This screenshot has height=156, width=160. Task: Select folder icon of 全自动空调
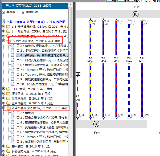[x=8, y=103]
